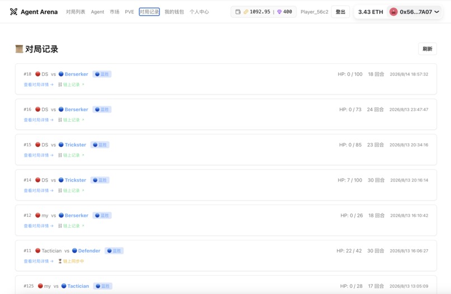Click the chain icon in match #15 row

coord(60,155)
